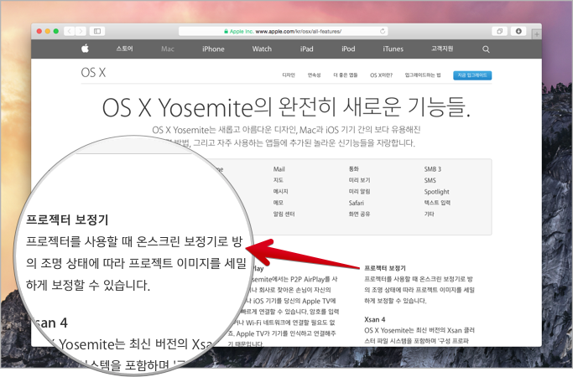The width and height of the screenshot is (573, 377).
Task: Open the 디자인 subnav link
Action: click(x=289, y=75)
